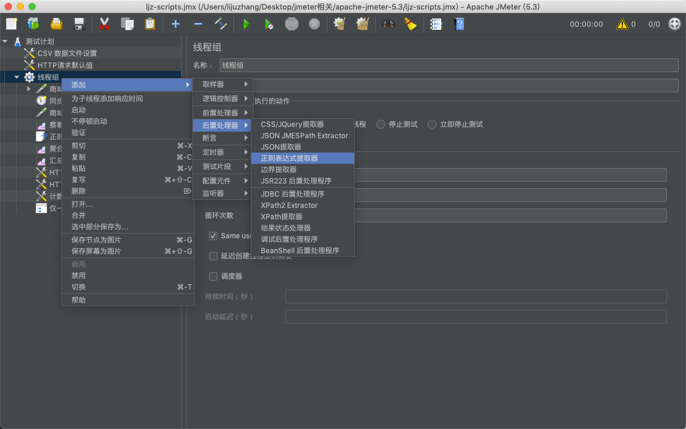Click the Shutdown test icon

point(314,24)
